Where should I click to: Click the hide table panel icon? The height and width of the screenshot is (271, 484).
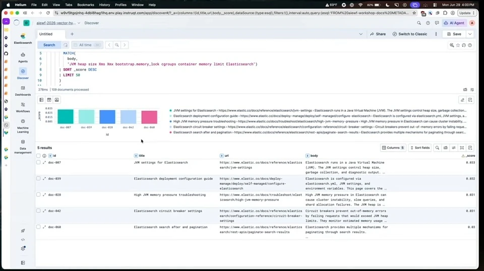coord(57,100)
